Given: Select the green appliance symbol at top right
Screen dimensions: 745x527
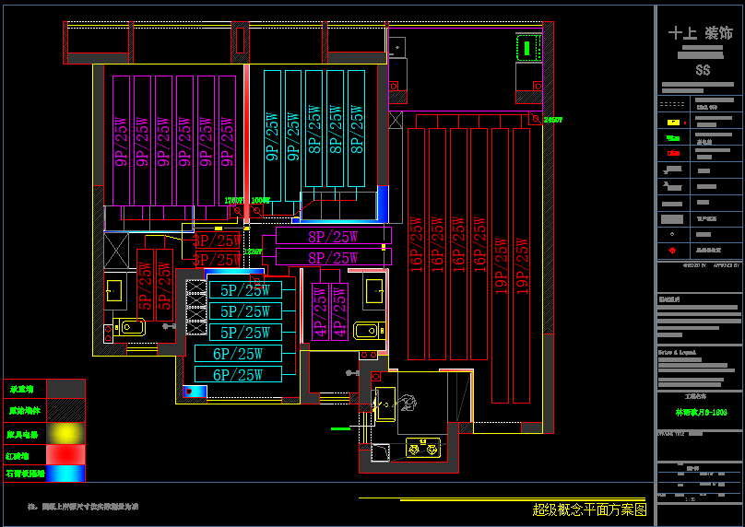Looking at the screenshot, I should coord(527,47).
